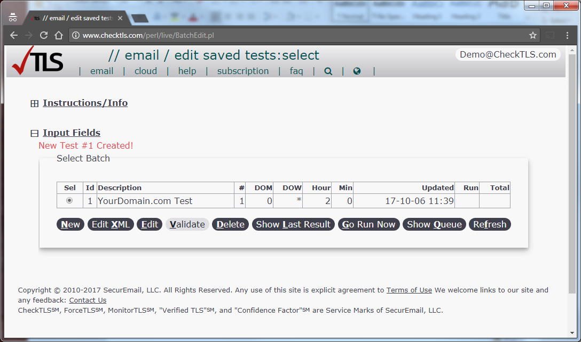Click Show Queue button
The width and height of the screenshot is (581, 342).
coord(434,224)
